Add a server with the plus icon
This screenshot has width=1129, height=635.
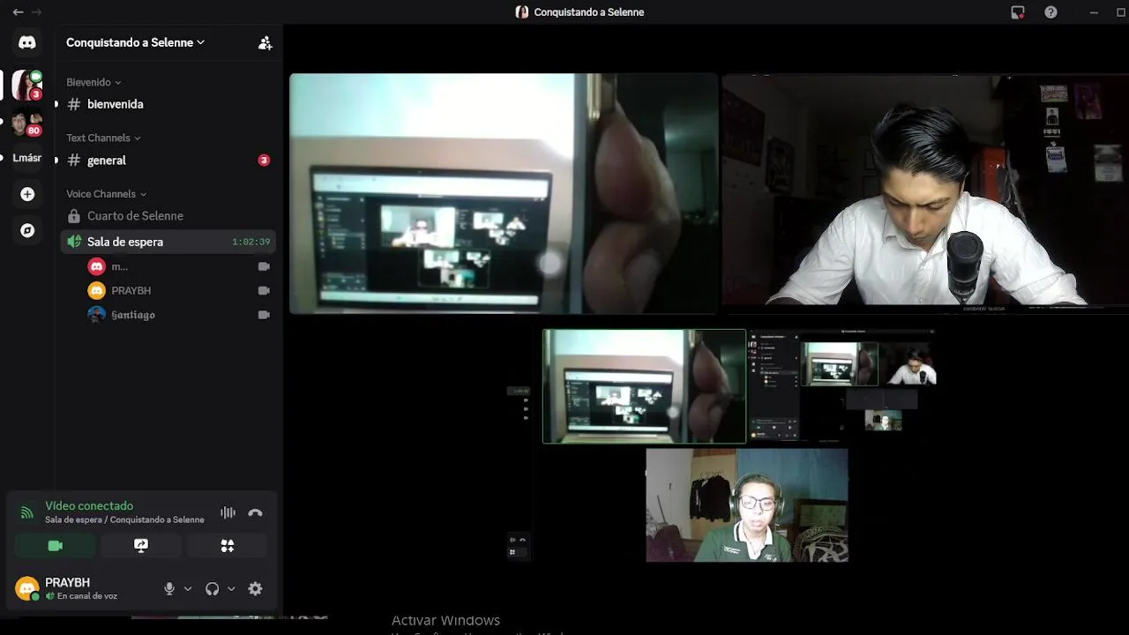click(27, 194)
